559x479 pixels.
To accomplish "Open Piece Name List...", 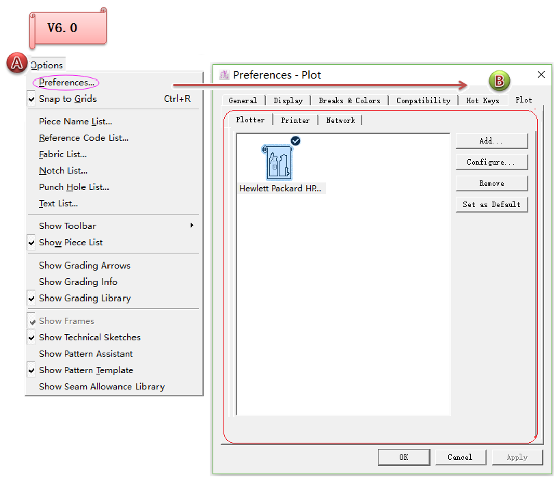I will coord(75,122).
